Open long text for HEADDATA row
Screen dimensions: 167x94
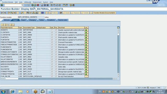pos(86,30)
